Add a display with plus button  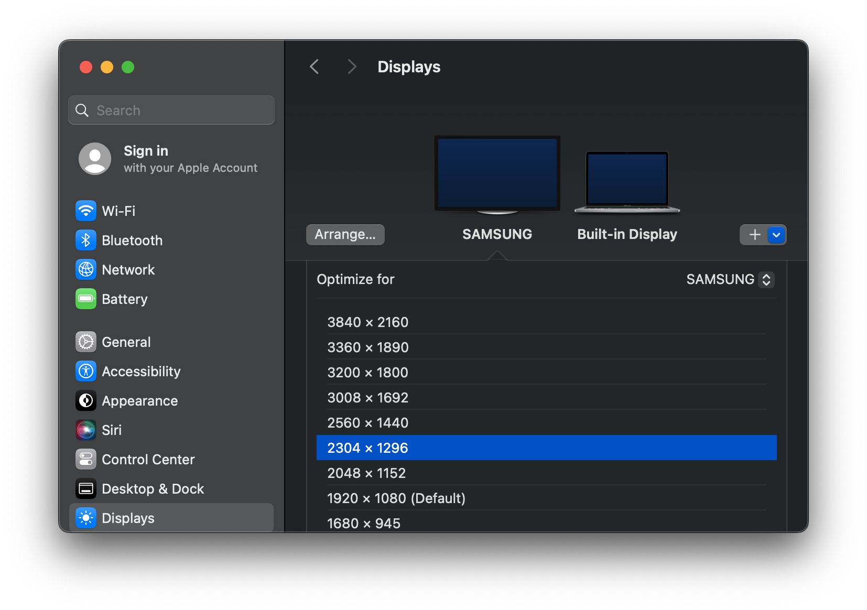[x=754, y=235]
